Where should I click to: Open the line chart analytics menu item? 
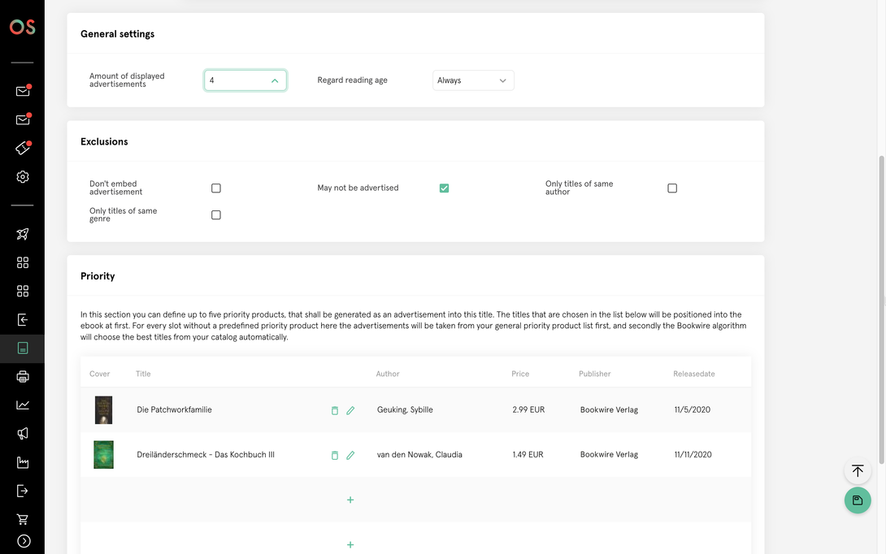pos(23,405)
